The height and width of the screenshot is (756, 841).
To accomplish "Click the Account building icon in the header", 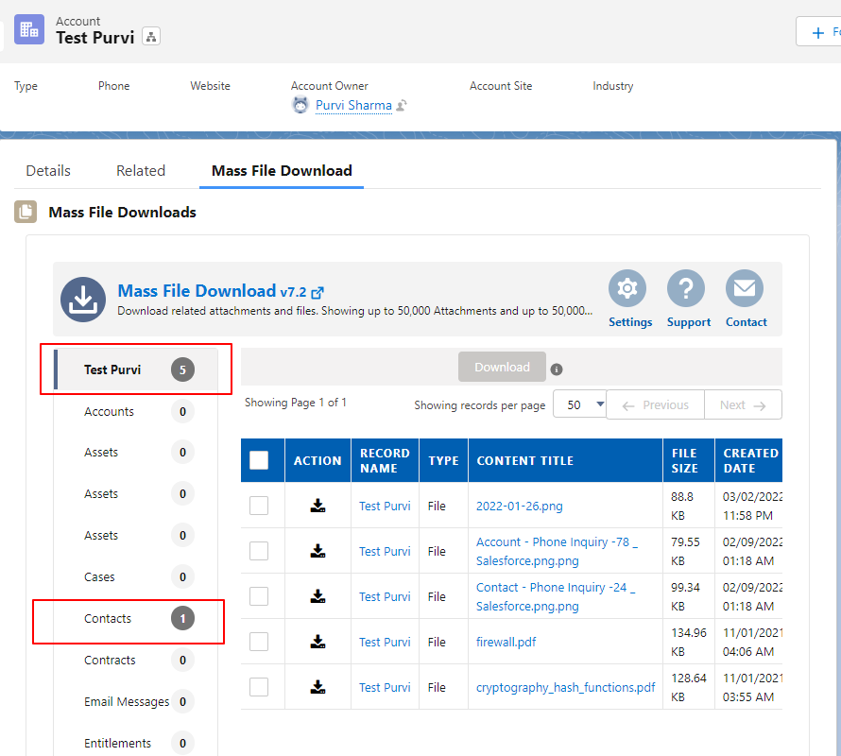I will 28,29.
